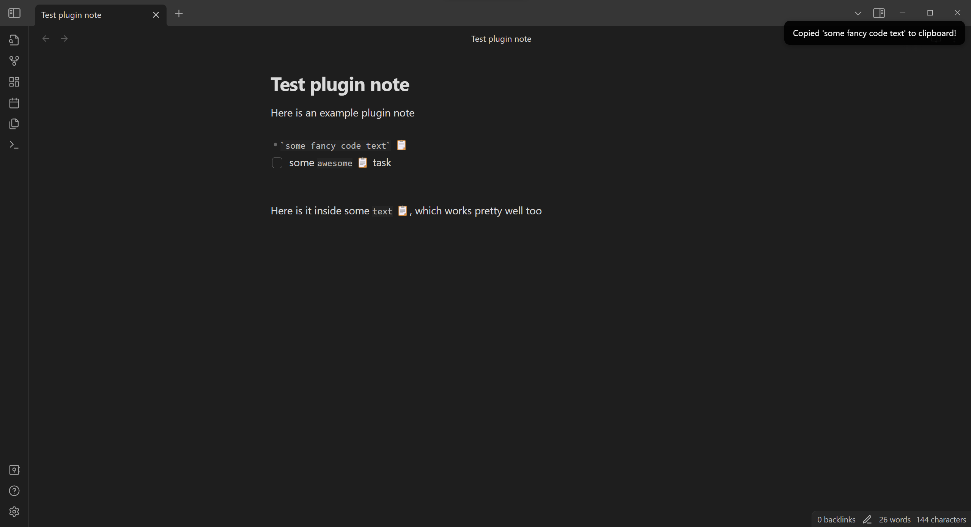Click clipboard icon after inline 'text'

tap(402, 211)
